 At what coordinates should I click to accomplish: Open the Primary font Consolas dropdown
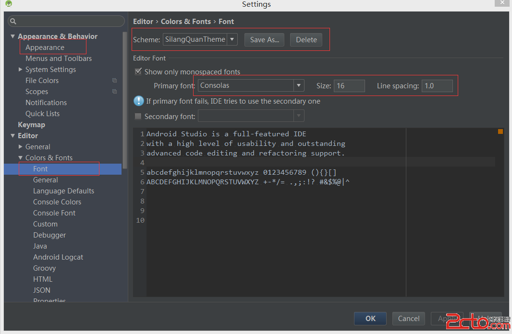(299, 85)
